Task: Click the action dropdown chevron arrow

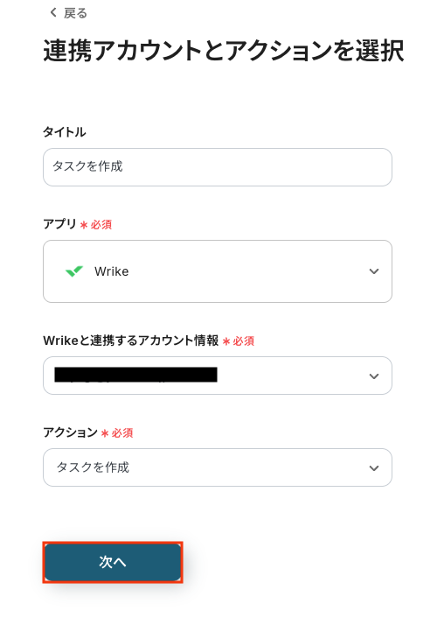Action: point(374,467)
